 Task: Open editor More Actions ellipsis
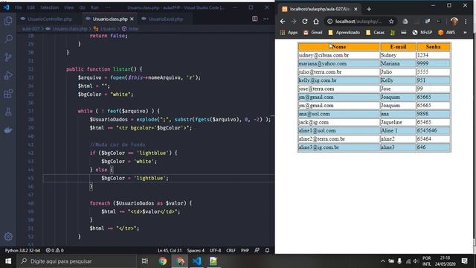(x=266, y=19)
